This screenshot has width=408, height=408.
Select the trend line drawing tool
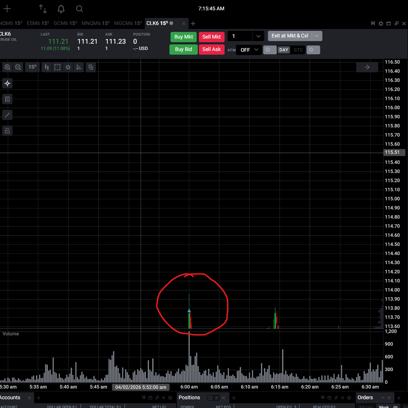7,115
